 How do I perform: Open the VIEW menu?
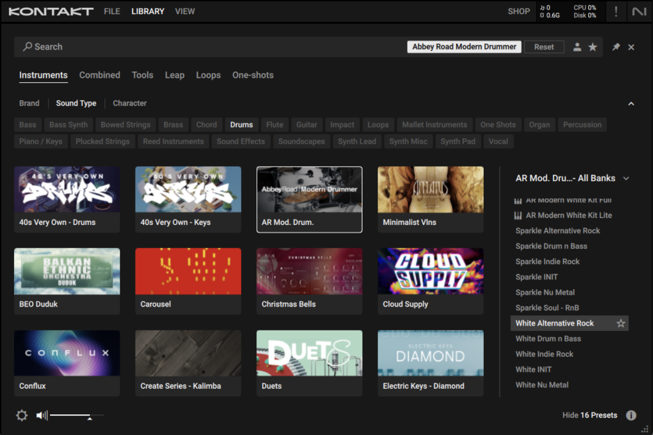point(185,11)
